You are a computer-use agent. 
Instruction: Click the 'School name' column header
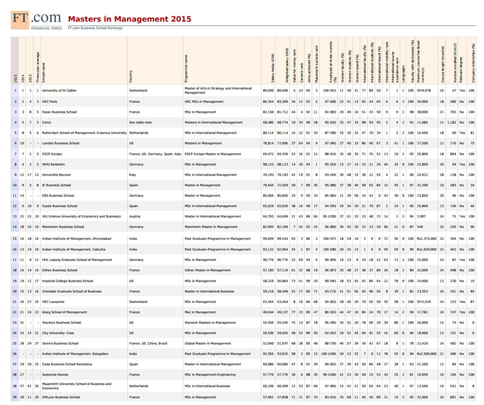coord(44,73)
